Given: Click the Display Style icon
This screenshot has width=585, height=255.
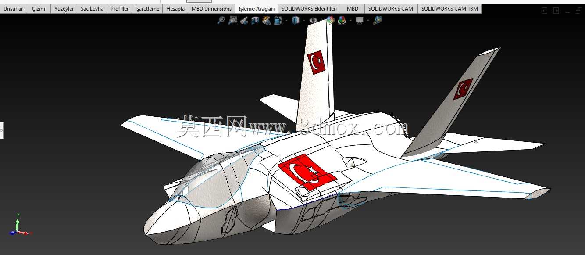Looking at the screenshot, I should coord(296,20).
